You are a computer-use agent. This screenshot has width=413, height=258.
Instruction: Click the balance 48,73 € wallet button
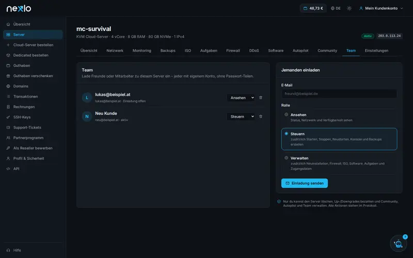pos(313,8)
